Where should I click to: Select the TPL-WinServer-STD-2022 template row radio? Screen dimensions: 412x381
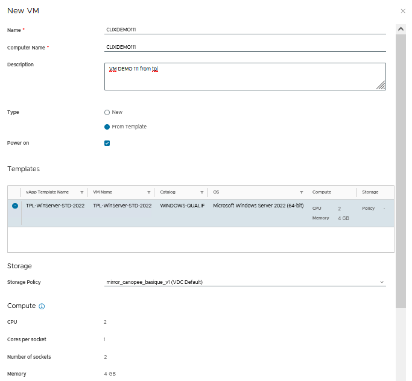15,206
